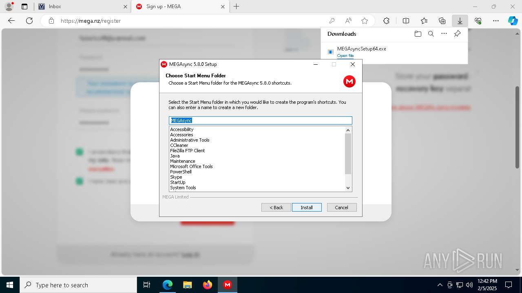Image resolution: width=522 pixels, height=293 pixels.
Task: Click the Open file link for MEGAsyncSetup64.exe
Action: coord(345,56)
